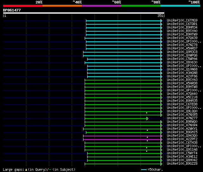Click the yellow gap marker under UniRef100_Q9LQQ0
Screen dimensions: 203x172
(147, 113)
